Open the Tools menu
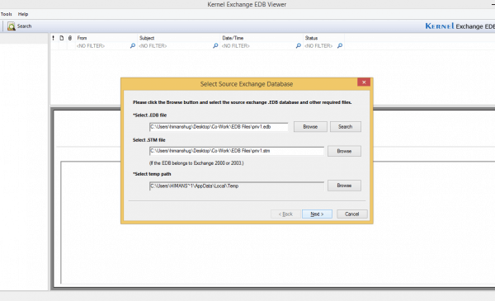495x301 pixels. [x=7, y=14]
